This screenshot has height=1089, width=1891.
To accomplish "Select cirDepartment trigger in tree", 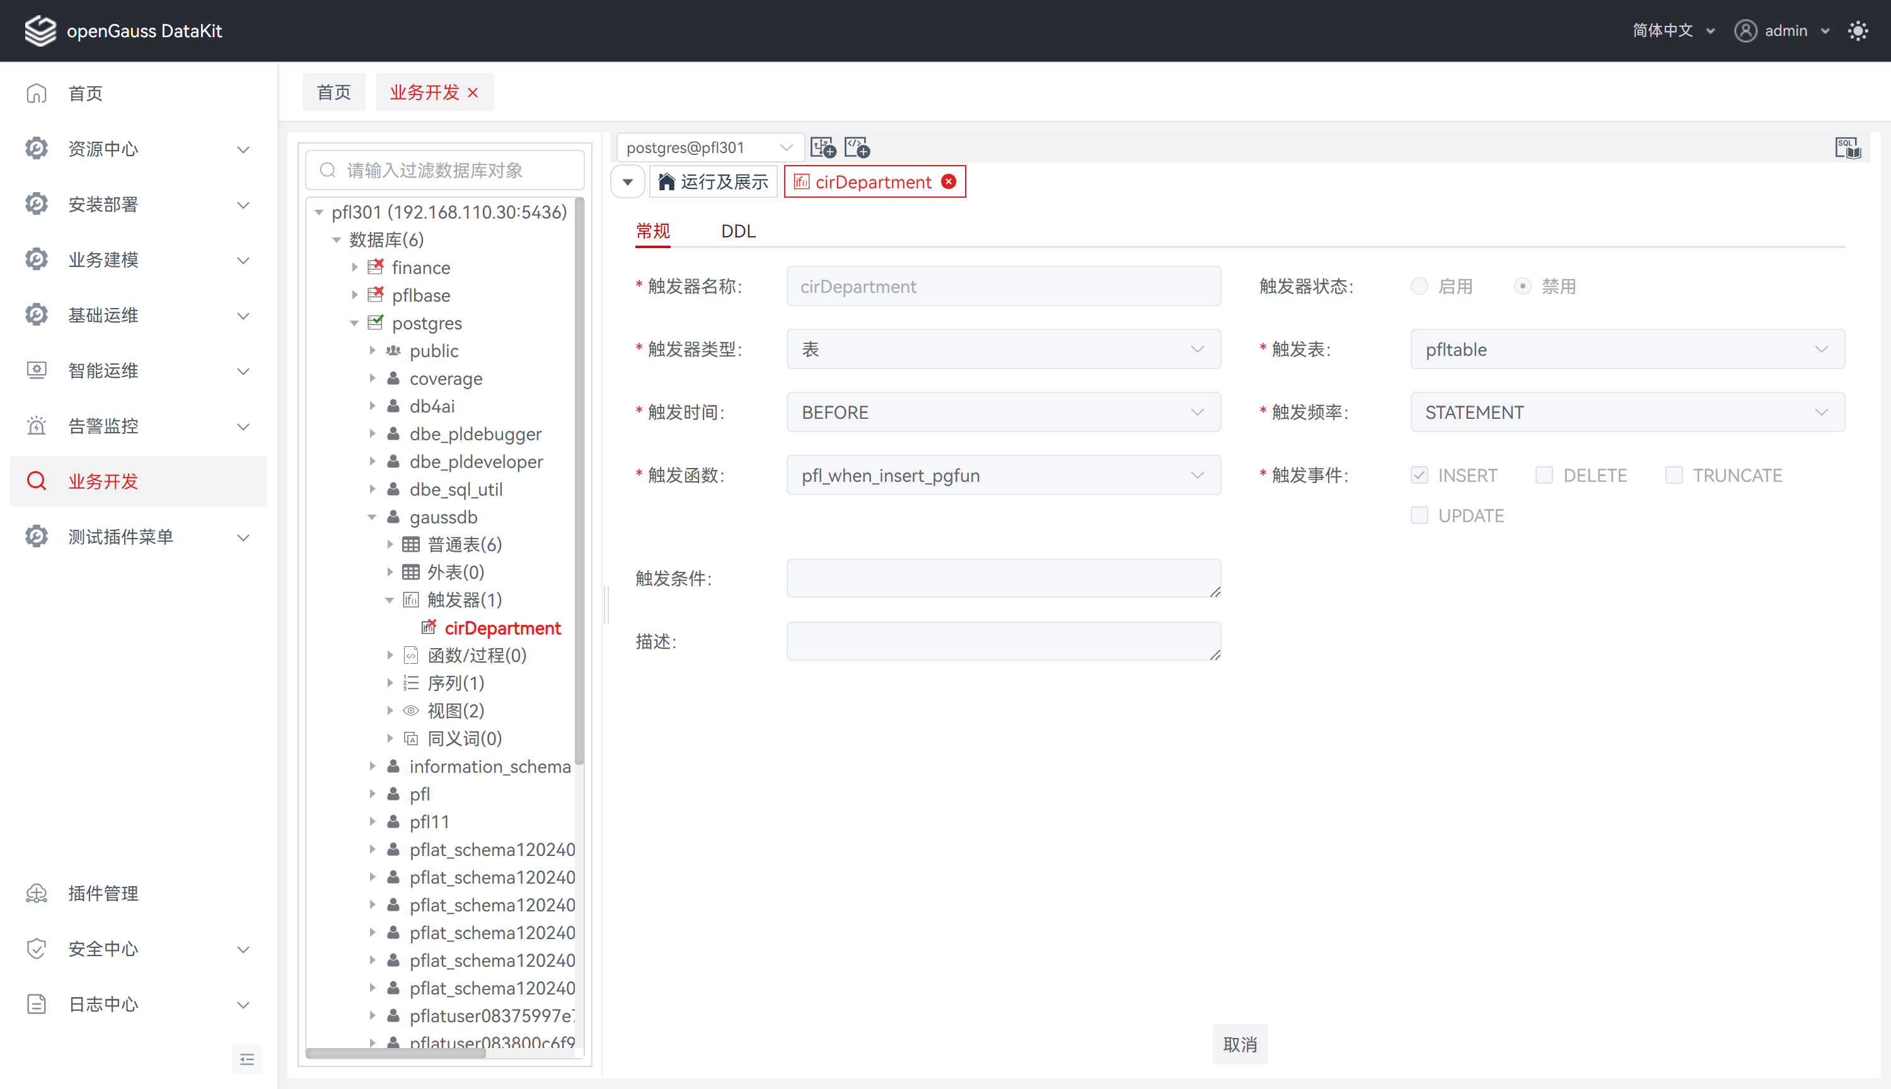I will 502,627.
